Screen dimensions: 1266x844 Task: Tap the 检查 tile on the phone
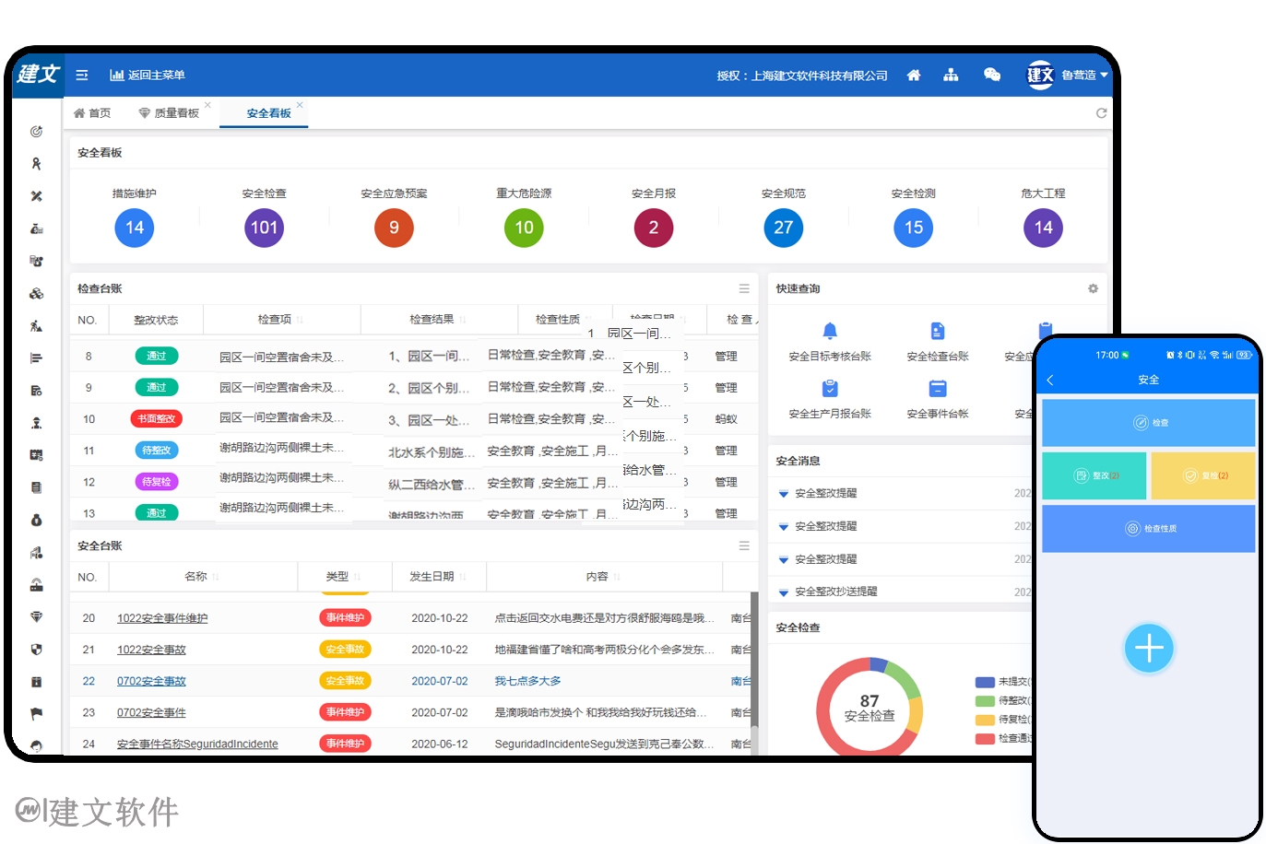1149,422
